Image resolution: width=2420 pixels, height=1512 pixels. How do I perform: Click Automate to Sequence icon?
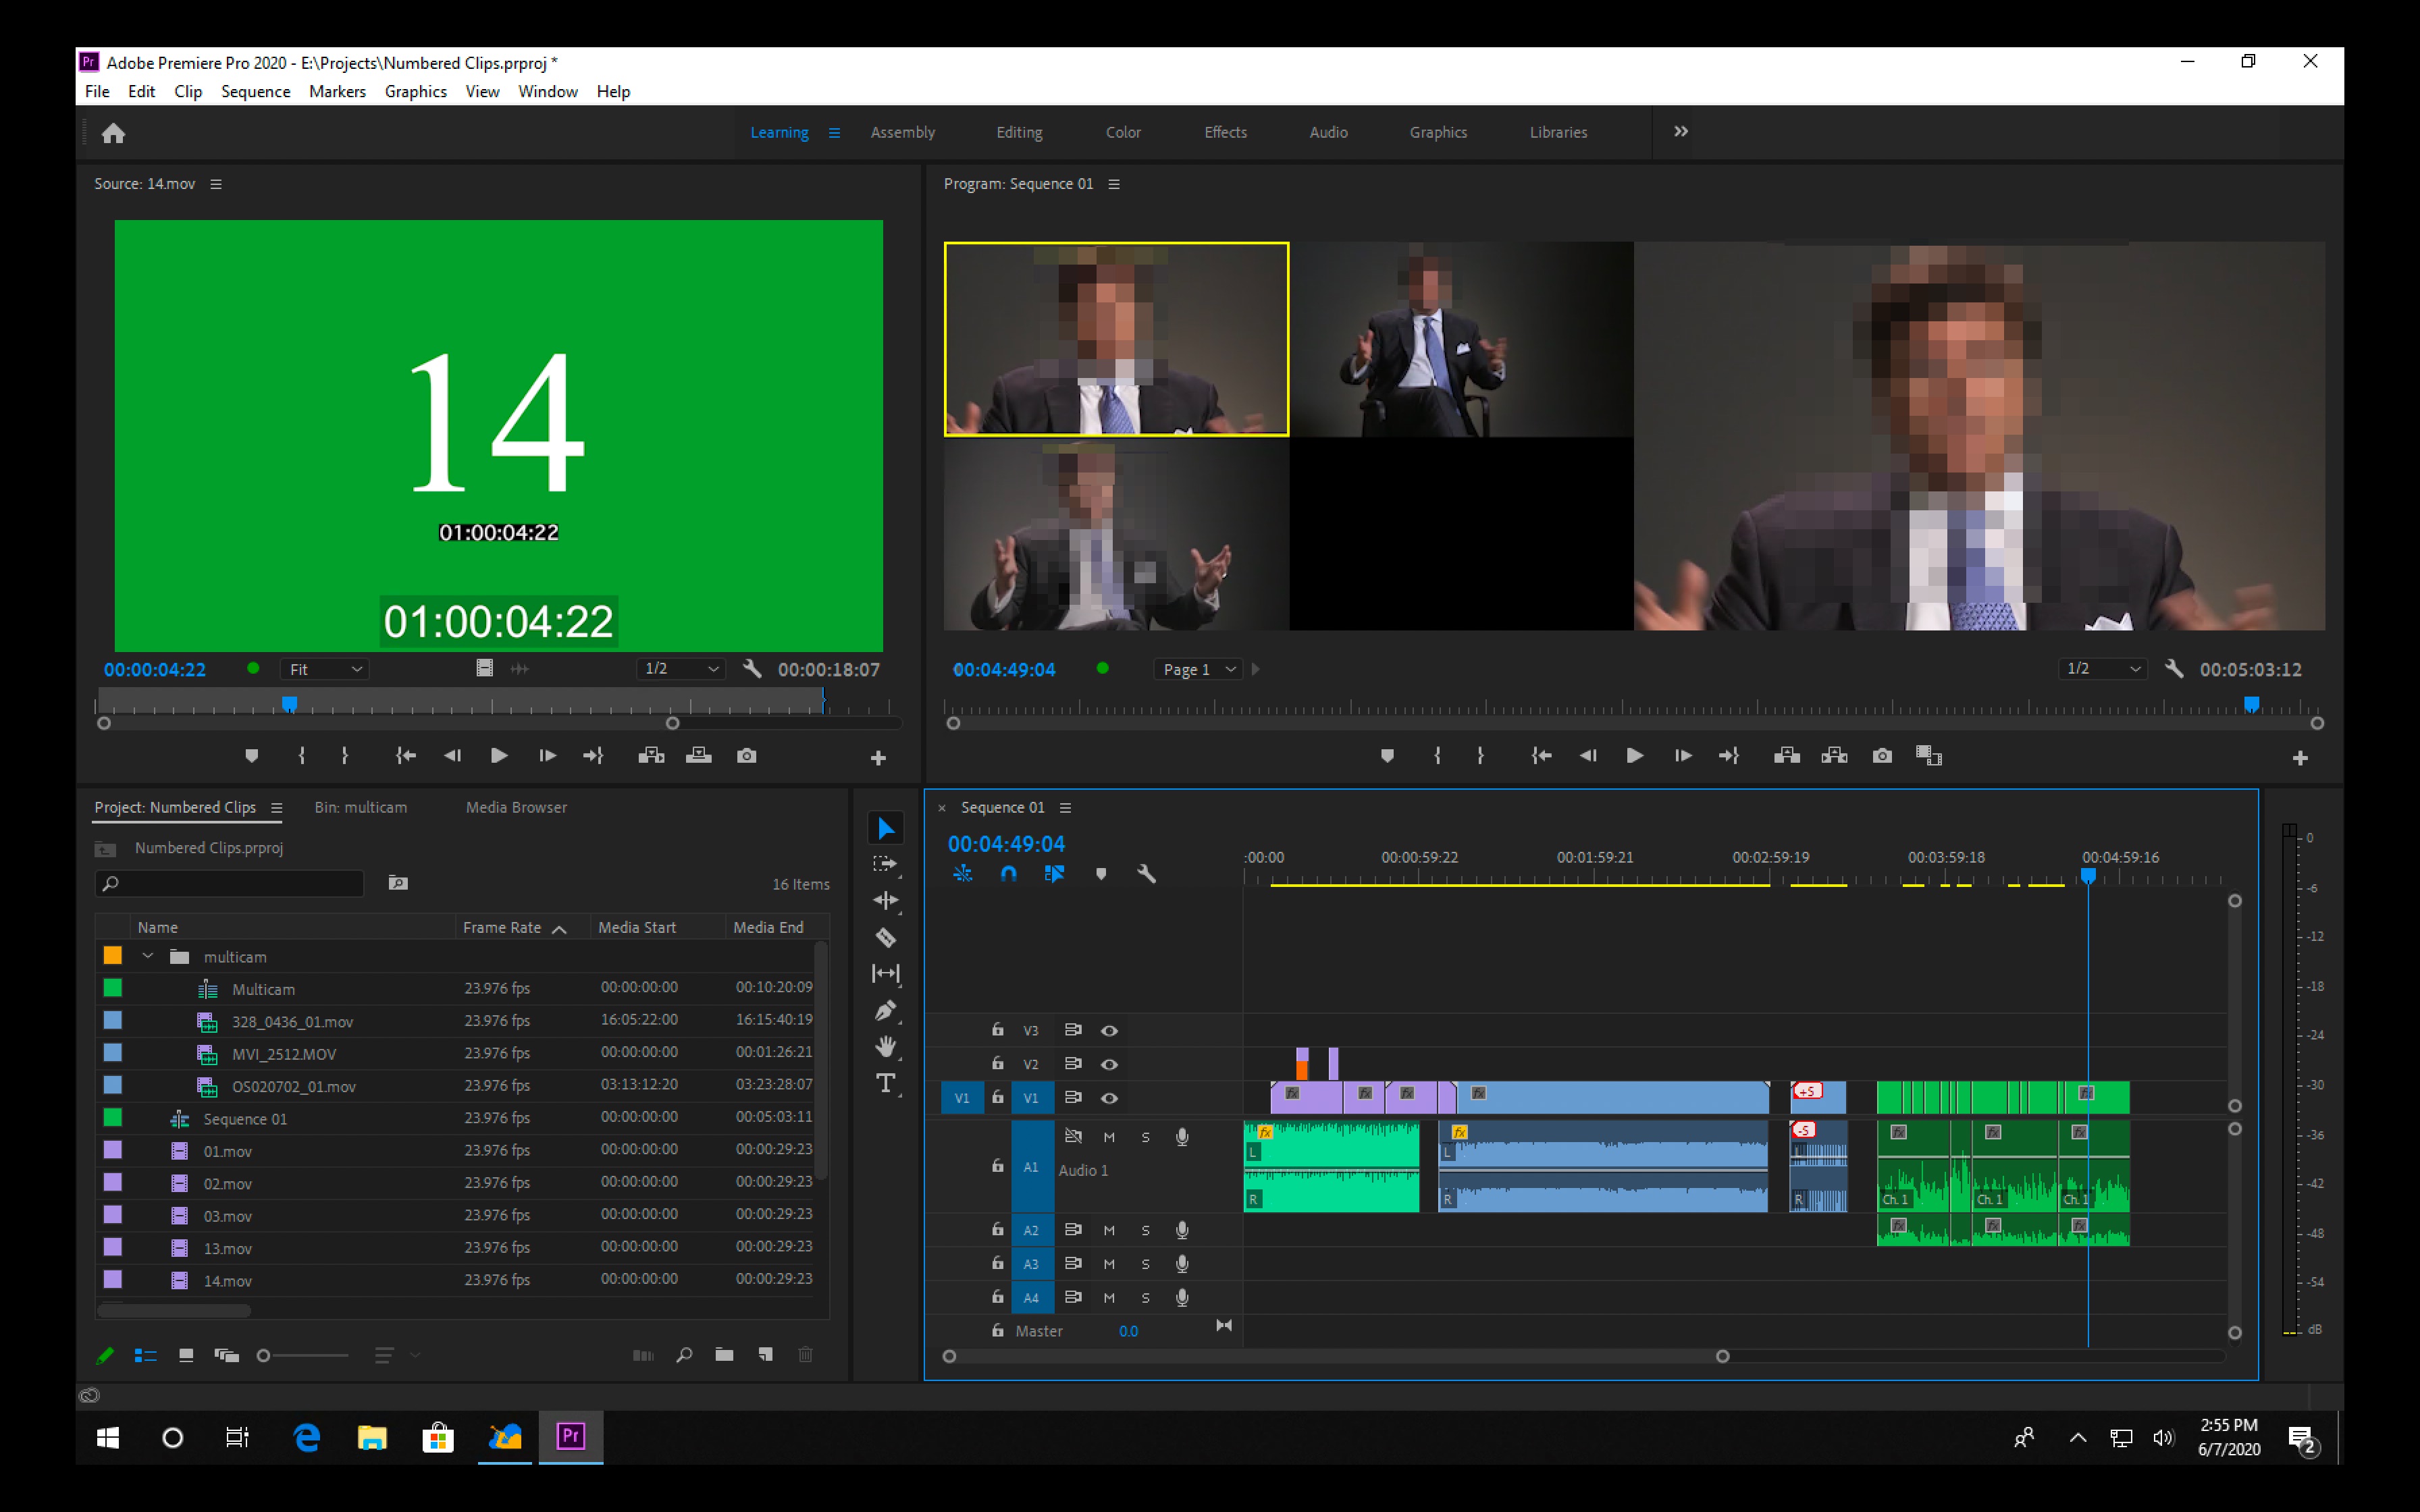pyautogui.click(x=643, y=1355)
